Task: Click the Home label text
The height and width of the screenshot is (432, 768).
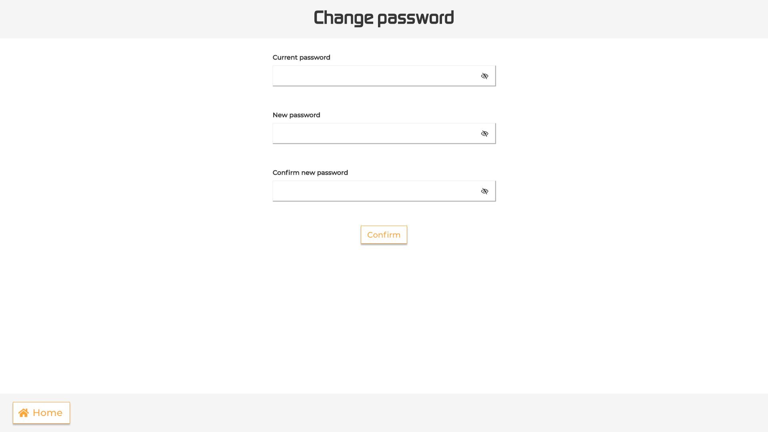Action: (48, 412)
